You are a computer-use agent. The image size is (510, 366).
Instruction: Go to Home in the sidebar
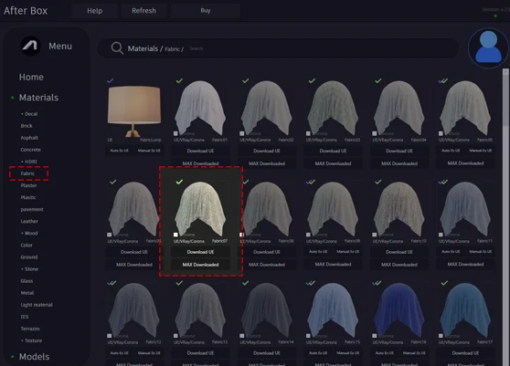(x=31, y=77)
